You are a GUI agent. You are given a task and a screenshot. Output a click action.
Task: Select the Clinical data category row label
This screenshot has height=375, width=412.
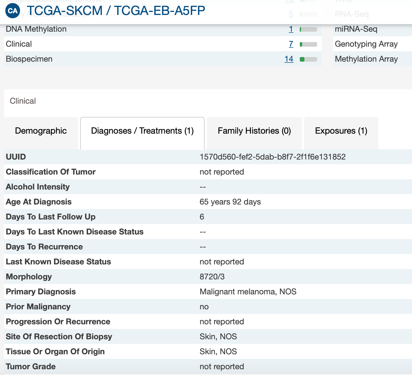coord(19,44)
